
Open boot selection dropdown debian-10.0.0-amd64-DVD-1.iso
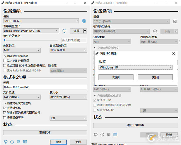pyautogui.click(x=31, y=31)
